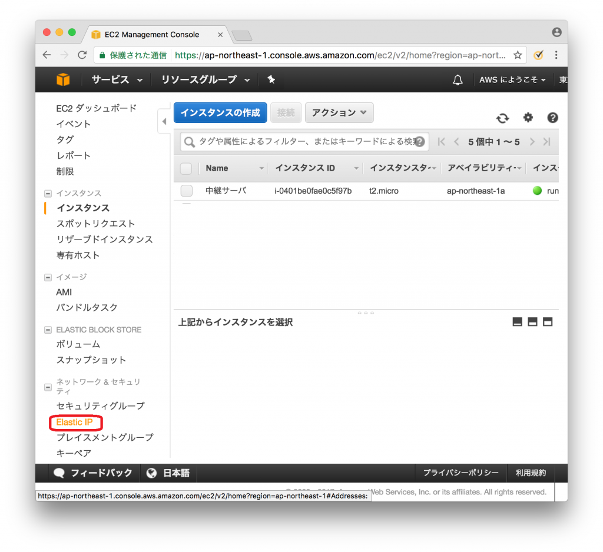Click the 接続 connect button

[x=286, y=112]
